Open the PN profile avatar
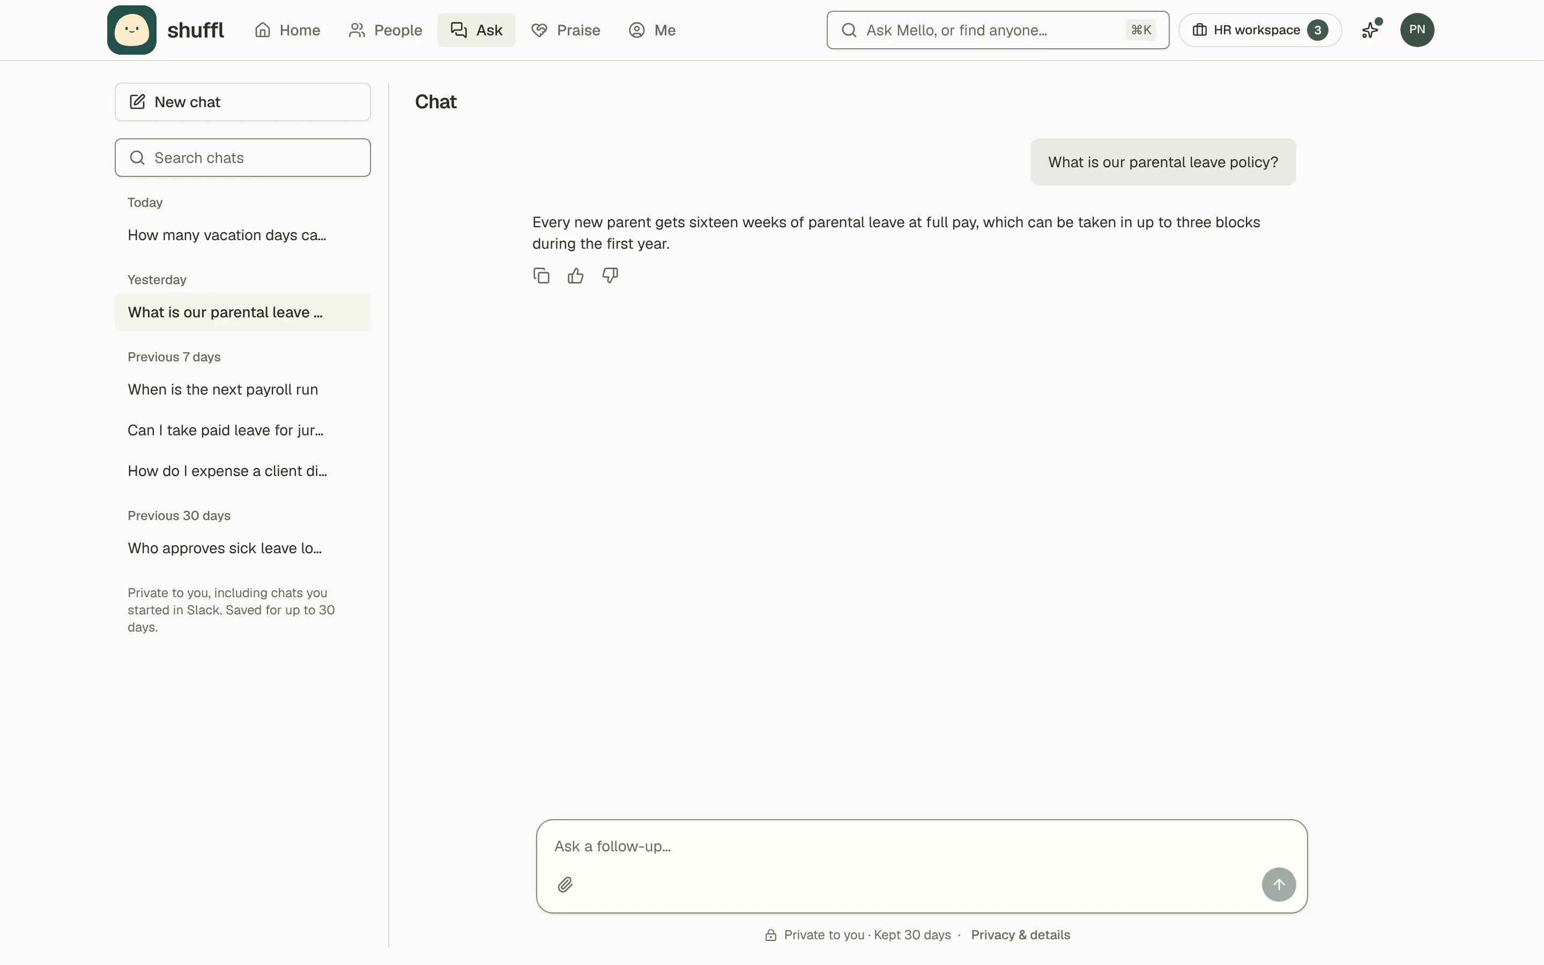This screenshot has width=1544, height=965. pyautogui.click(x=1417, y=30)
